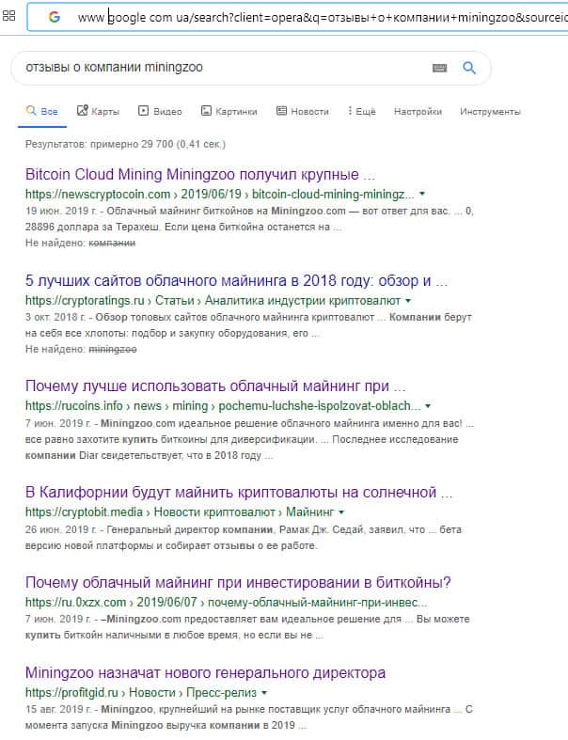Open result Bitcoin Cloud Mining Miningzoo получил крупные
This screenshot has height=740, width=568.
(200, 175)
